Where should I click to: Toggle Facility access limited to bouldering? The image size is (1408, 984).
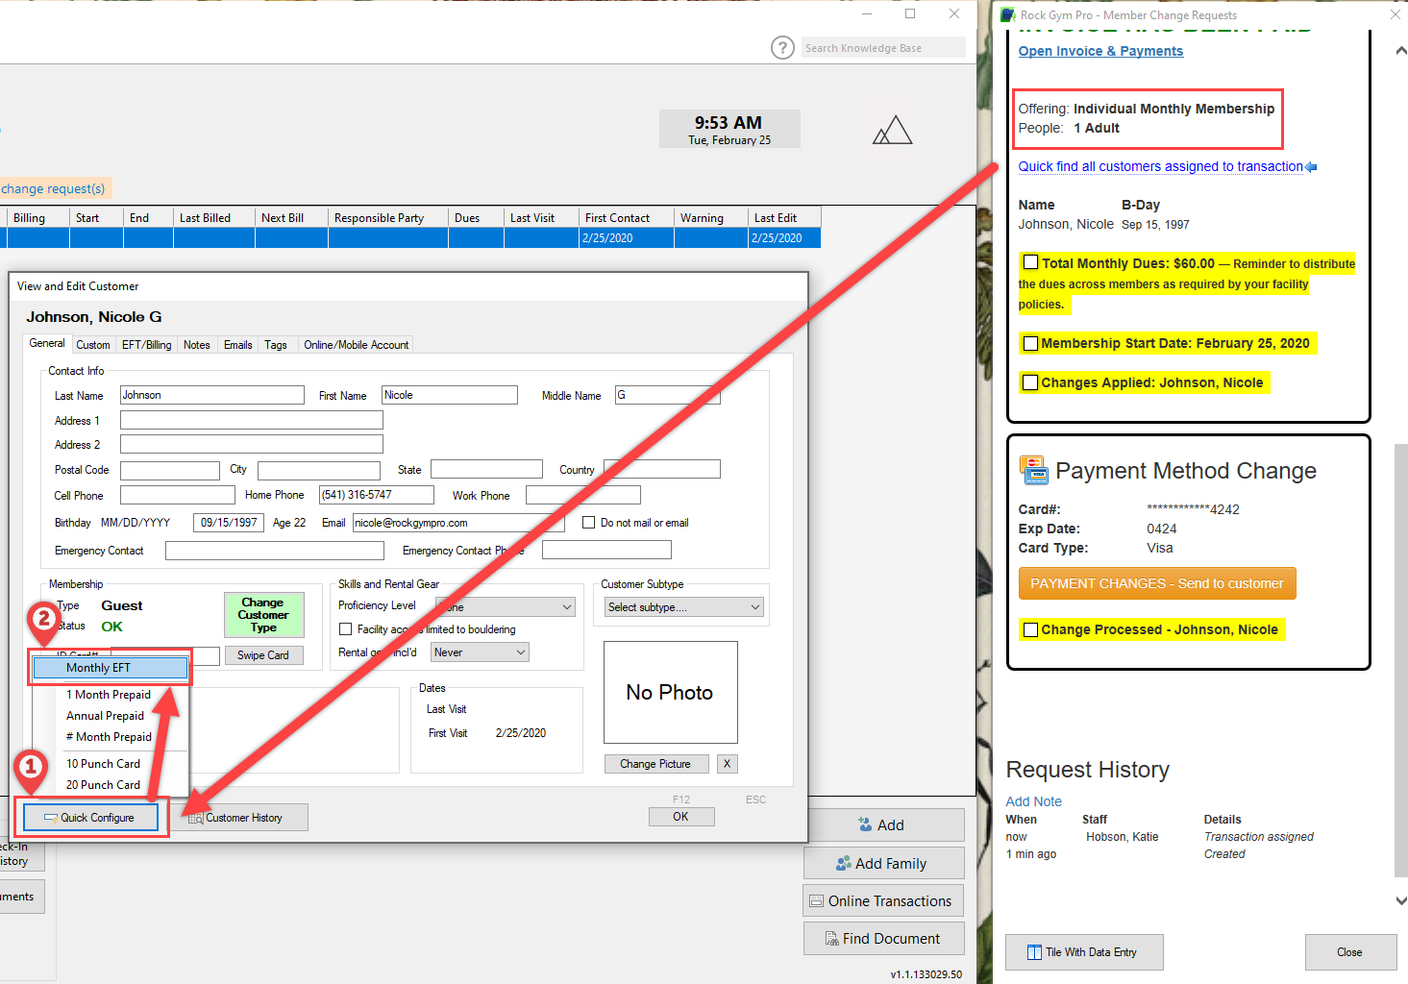pos(346,629)
